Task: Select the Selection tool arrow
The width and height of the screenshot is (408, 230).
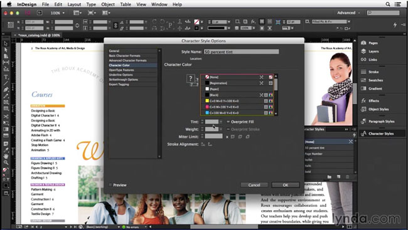Action: coord(6,43)
